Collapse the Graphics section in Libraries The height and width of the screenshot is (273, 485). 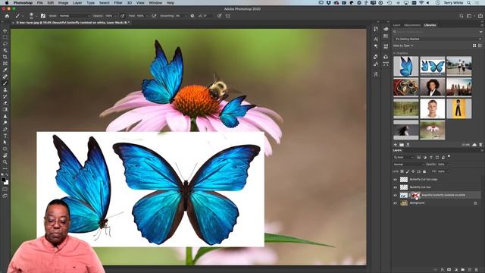pos(395,53)
